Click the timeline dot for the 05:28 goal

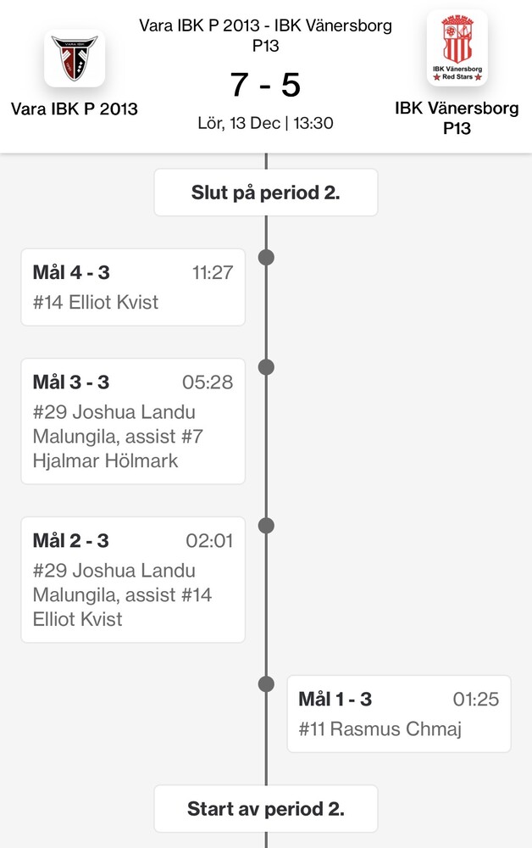pos(266,367)
